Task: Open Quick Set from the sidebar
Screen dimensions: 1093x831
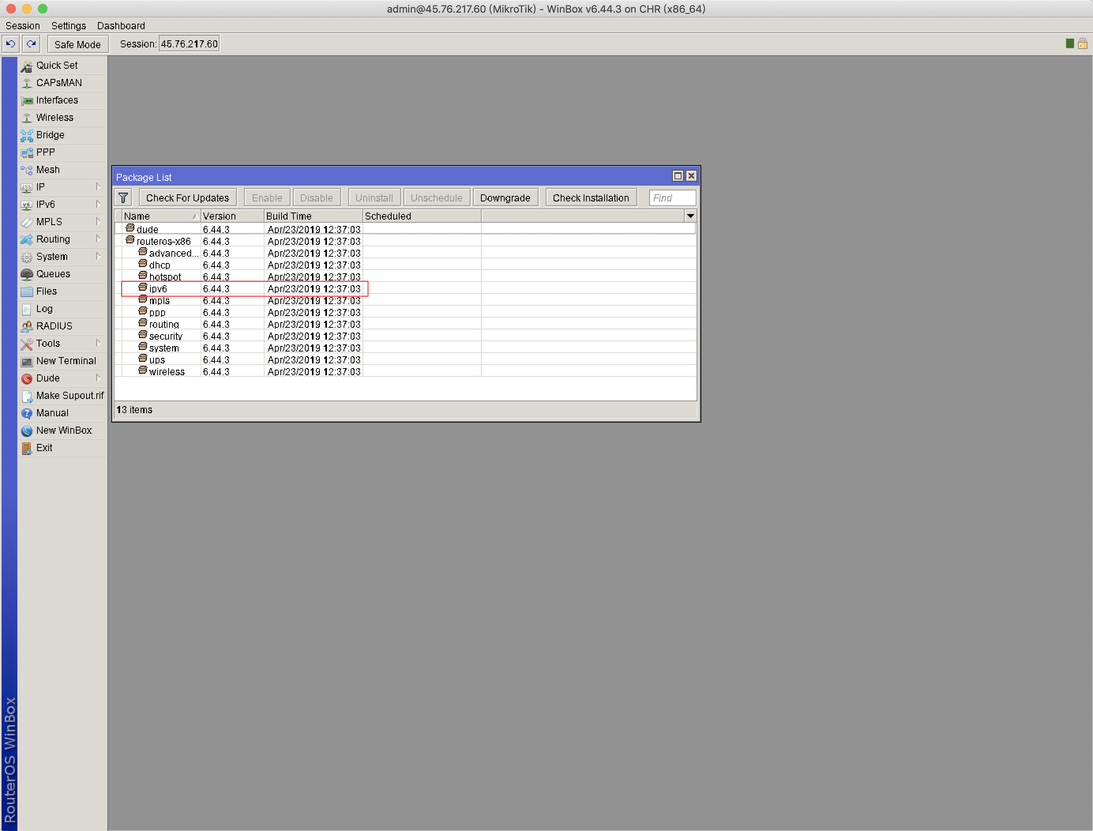Action: [62, 65]
